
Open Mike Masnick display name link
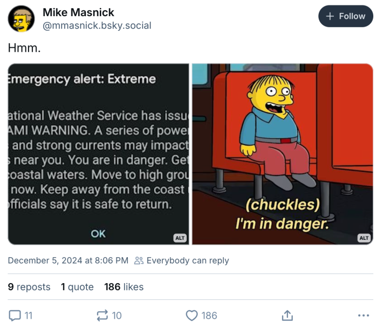click(78, 12)
